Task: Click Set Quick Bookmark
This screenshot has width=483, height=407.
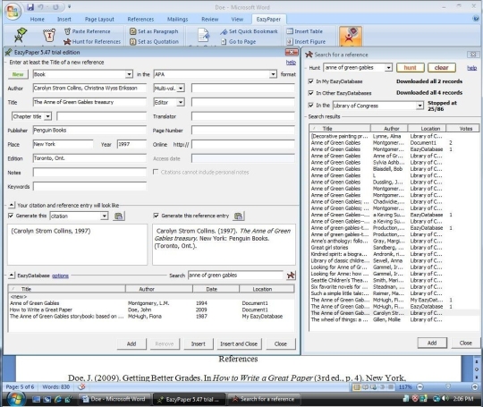Action: click(249, 31)
